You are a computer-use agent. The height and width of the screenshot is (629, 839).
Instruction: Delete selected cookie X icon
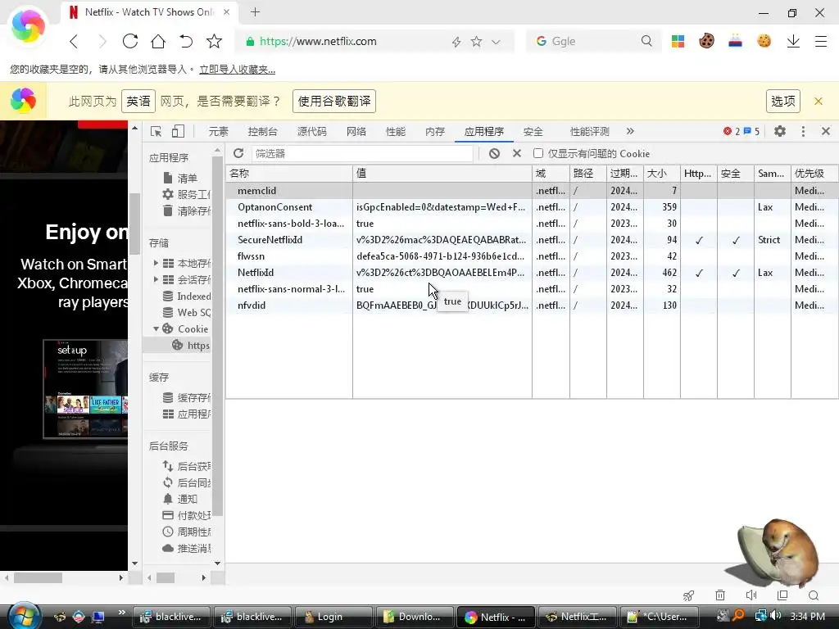coord(517,153)
